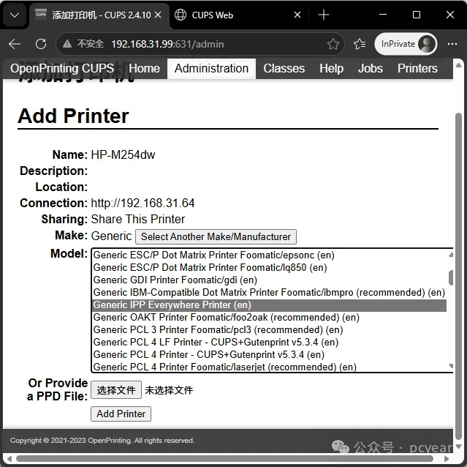Click the model list scrollbar thumb
467x467 pixels.
click(451, 278)
